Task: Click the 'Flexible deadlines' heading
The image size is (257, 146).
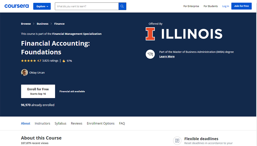Action: pyautogui.click(x=201, y=139)
